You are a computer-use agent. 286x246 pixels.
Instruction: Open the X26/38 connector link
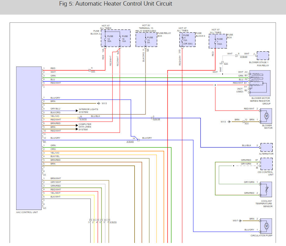(x=156, y=119)
